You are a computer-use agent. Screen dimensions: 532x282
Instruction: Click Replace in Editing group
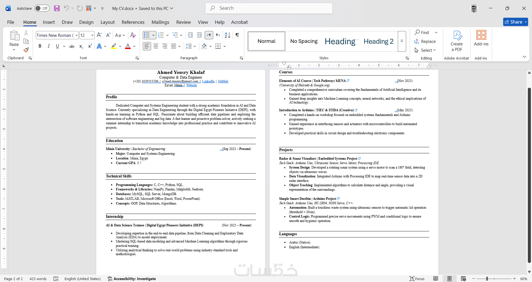click(425, 41)
